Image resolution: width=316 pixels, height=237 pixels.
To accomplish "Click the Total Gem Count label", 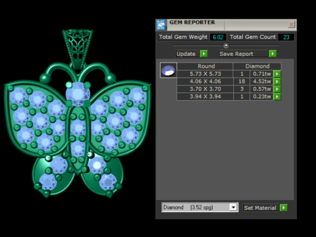I will 253,37.
